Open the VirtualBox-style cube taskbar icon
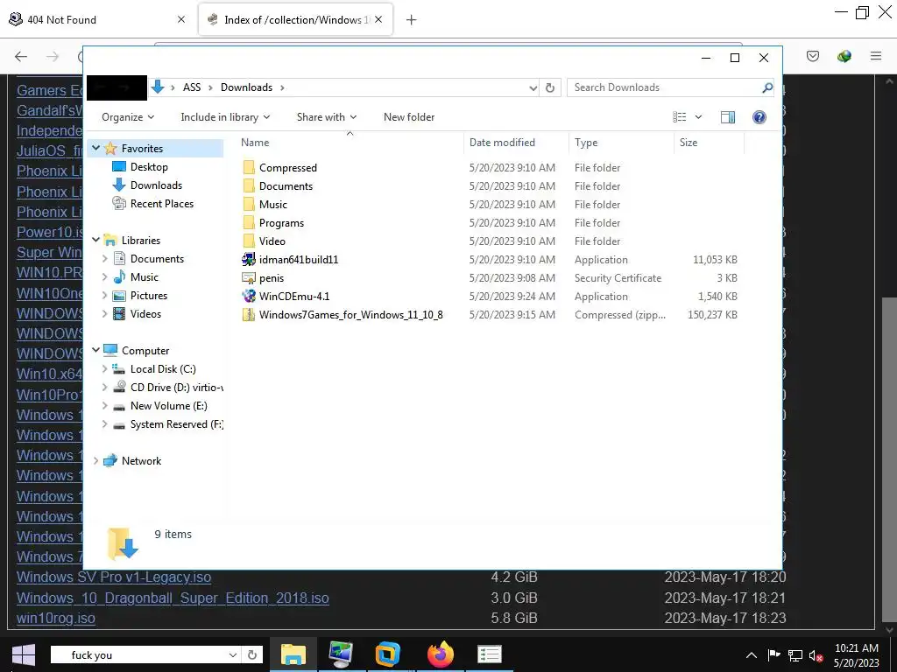 388,654
